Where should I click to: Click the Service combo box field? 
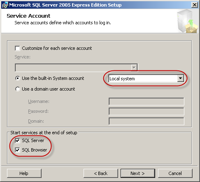76,68
